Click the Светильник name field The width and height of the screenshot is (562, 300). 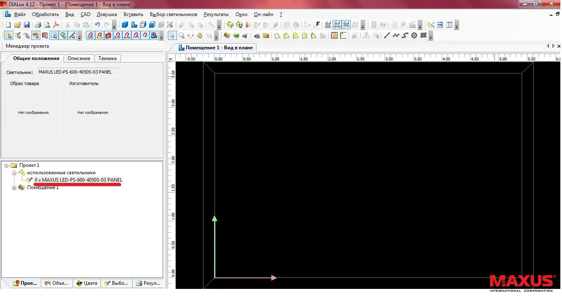(79, 72)
